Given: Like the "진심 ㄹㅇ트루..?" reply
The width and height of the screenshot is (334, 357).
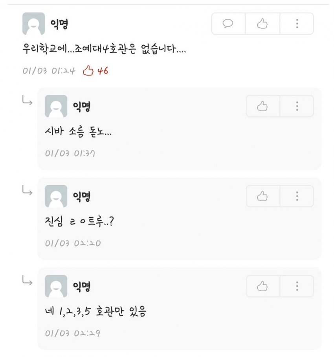Looking at the screenshot, I should coord(262,196).
